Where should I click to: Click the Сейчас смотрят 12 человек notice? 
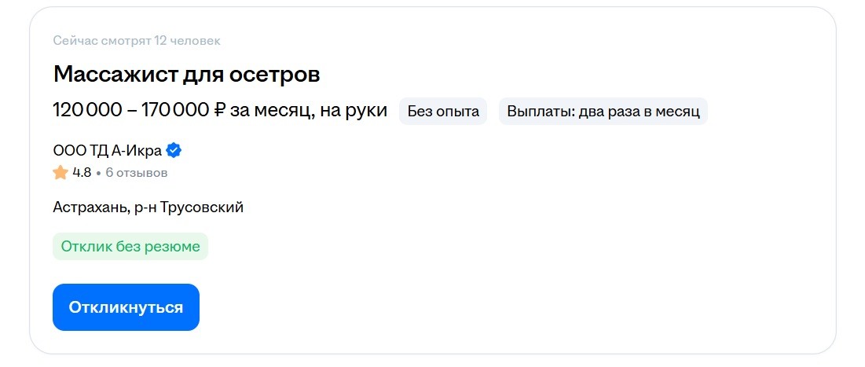(x=137, y=40)
